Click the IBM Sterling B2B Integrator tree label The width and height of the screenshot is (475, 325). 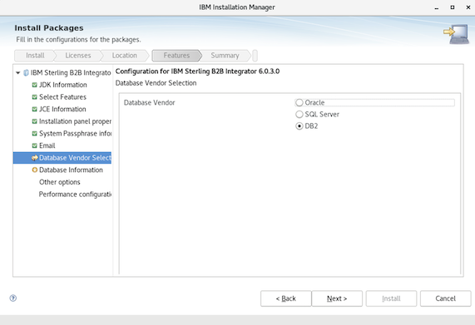point(71,72)
